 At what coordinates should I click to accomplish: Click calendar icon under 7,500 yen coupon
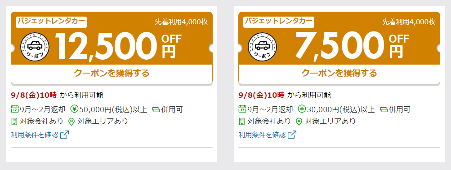[242, 109]
